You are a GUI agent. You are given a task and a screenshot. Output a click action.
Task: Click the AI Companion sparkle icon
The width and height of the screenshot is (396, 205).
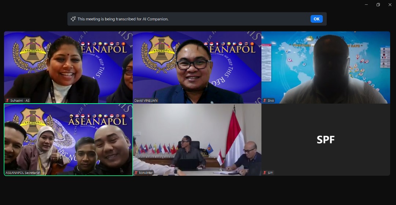tap(73, 19)
